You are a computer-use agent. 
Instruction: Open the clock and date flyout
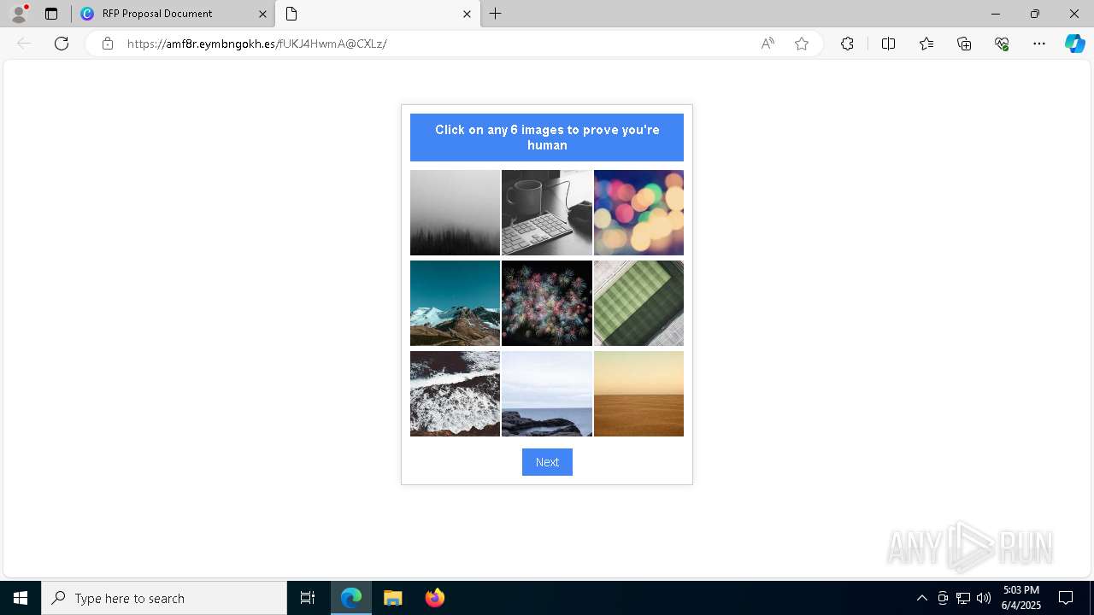point(1021,598)
